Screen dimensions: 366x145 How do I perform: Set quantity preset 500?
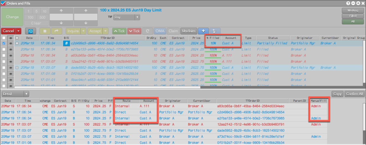42,17
